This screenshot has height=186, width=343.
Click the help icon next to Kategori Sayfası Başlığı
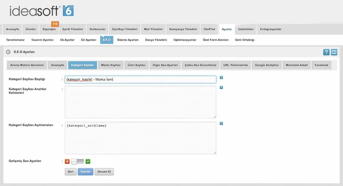point(222,77)
